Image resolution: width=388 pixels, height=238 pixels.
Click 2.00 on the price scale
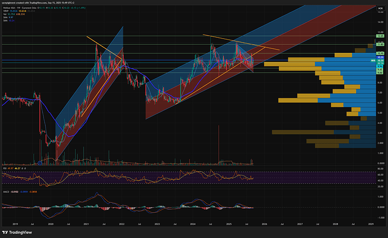[x=381, y=143]
